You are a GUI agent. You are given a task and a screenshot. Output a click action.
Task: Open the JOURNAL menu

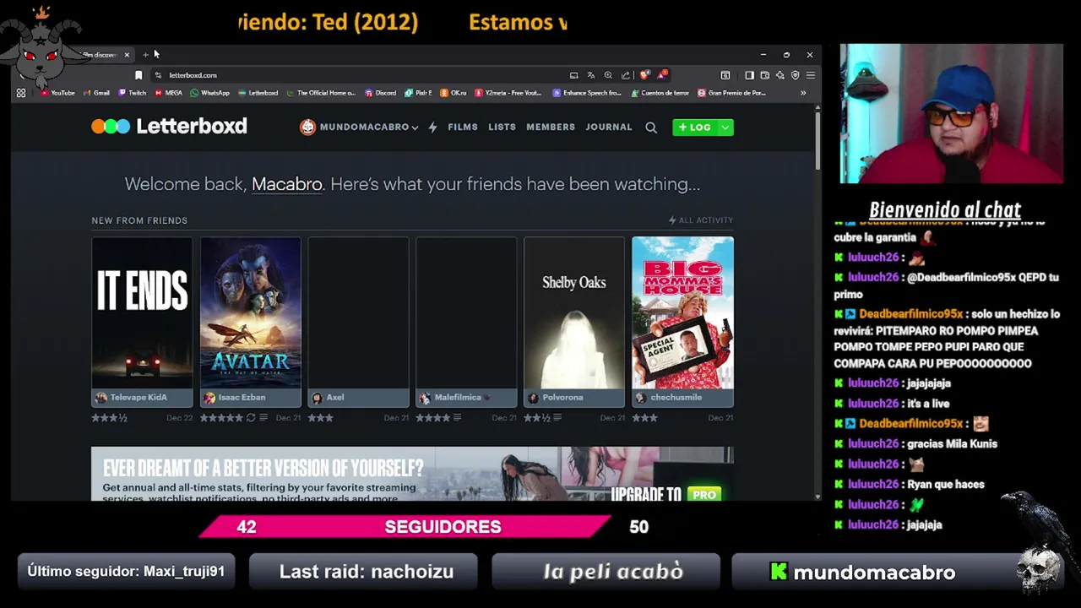coord(609,127)
